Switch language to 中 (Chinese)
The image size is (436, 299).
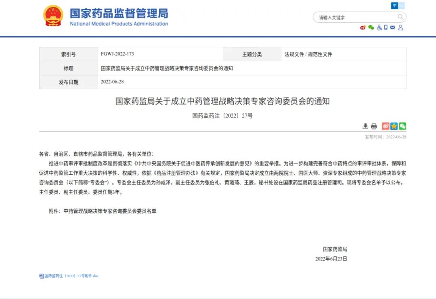[x=394, y=6]
